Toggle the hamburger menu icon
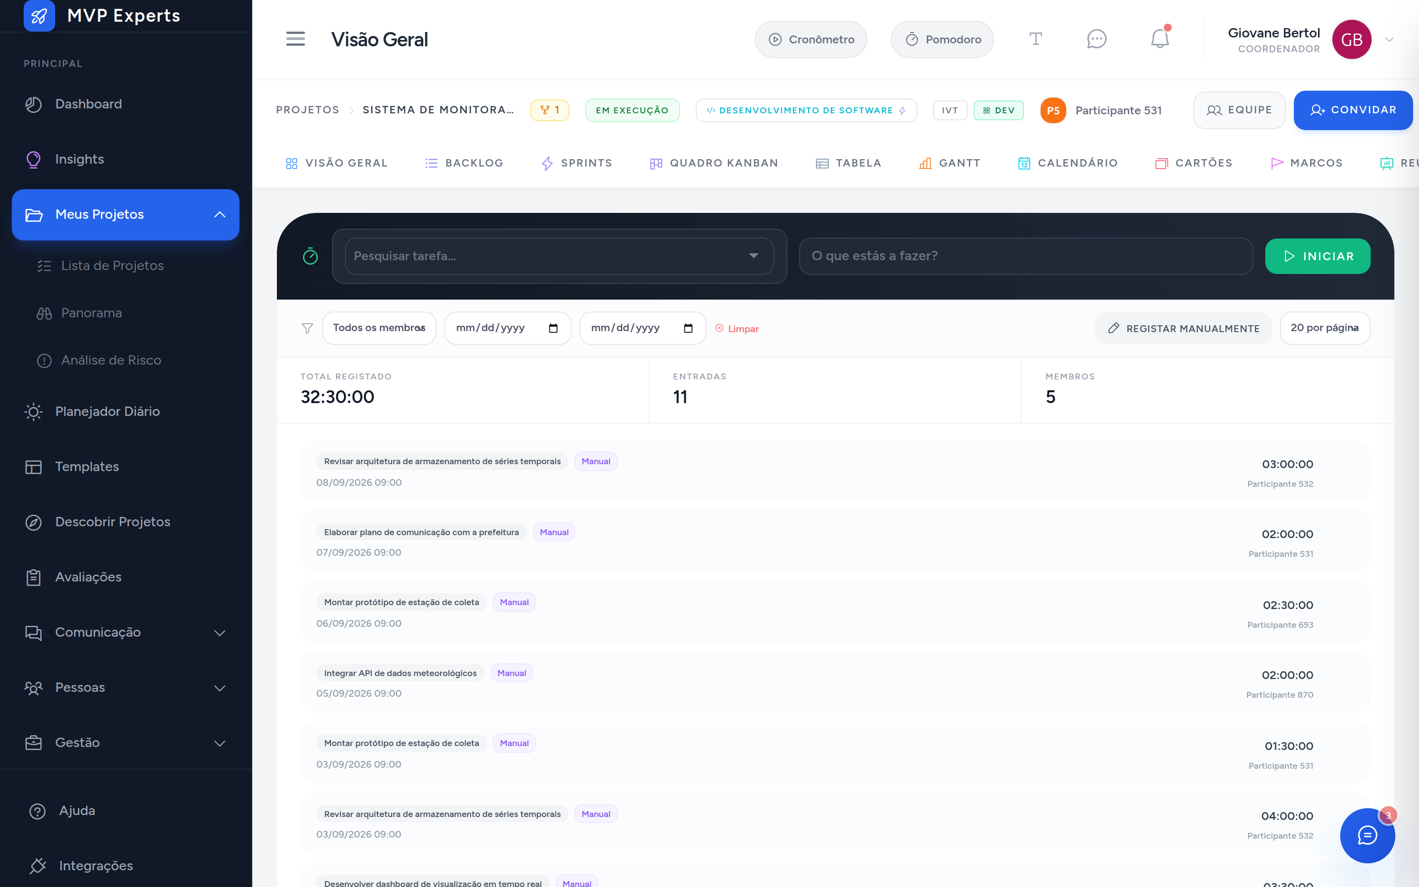This screenshot has width=1419, height=887. pos(296,39)
